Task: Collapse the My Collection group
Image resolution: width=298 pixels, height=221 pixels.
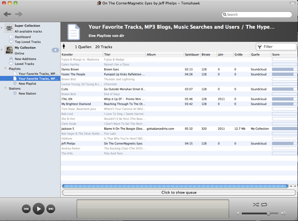Action: [x=1, y=50]
